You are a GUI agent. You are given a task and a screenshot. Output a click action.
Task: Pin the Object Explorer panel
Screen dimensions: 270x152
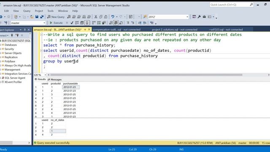pos(25,30)
